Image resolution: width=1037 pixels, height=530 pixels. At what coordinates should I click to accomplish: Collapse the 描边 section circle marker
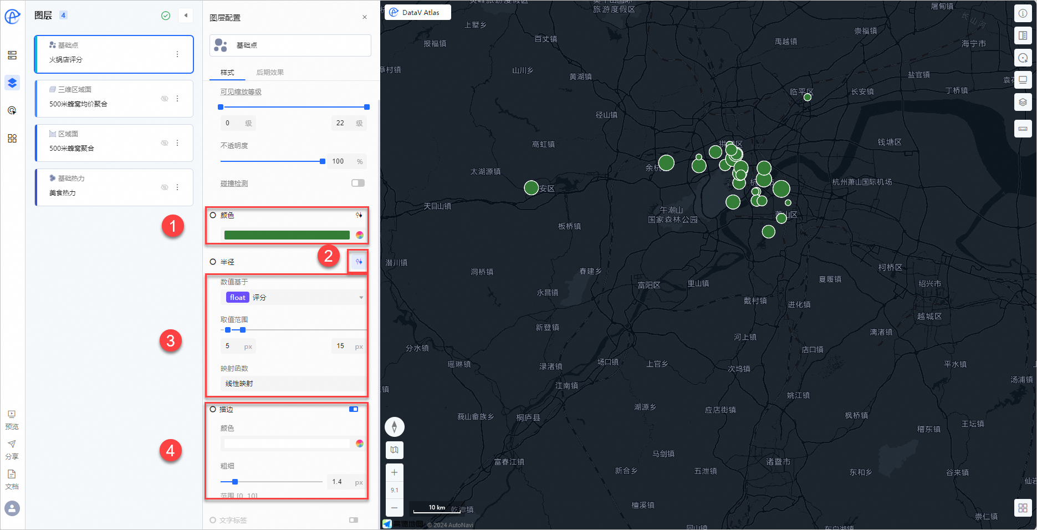point(213,409)
